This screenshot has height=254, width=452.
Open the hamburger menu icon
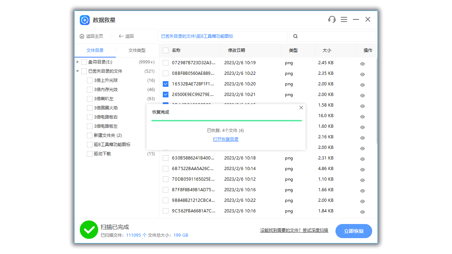click(x=344, y=19)
